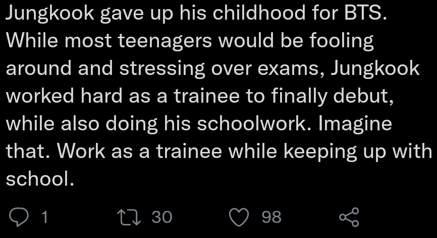Like the tweet with the heart icon
Image resolution: width=437 pixels, height=238 pixels.
coord(238,217)
